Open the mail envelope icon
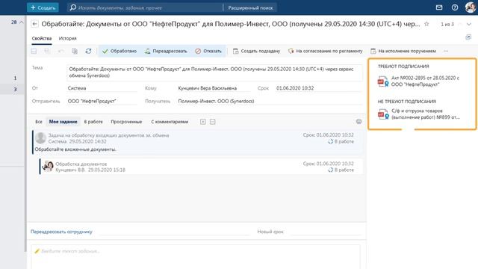478x269 pixels. point(439,7)
